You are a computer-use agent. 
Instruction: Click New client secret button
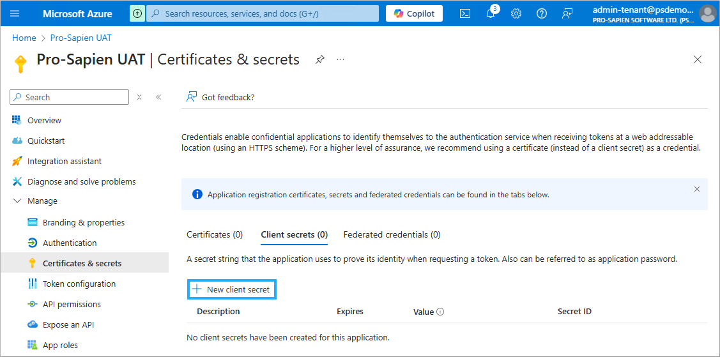point(232,289)
